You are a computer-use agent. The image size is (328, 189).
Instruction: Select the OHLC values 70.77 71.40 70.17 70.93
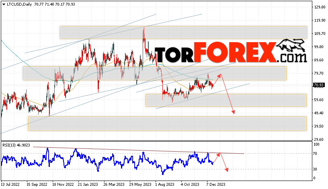[55, 4]
